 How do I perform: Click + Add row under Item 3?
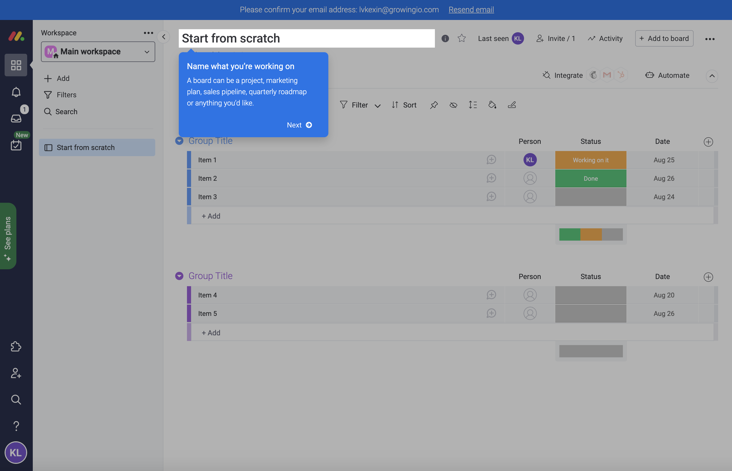click(x=452, y=216)
